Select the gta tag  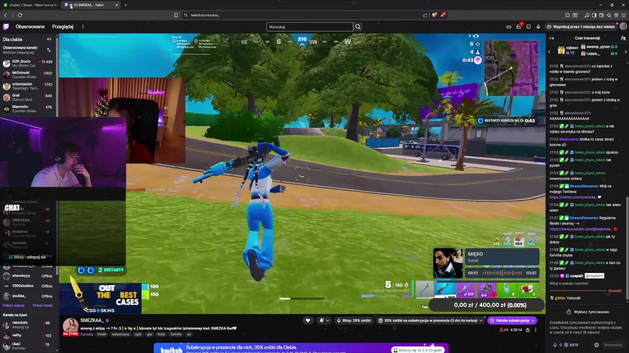point(149,334)
